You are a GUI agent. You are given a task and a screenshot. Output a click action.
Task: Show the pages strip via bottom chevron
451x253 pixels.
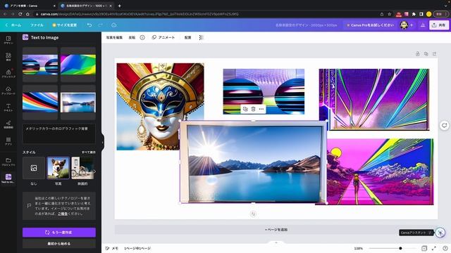click(x=276, y=242)
